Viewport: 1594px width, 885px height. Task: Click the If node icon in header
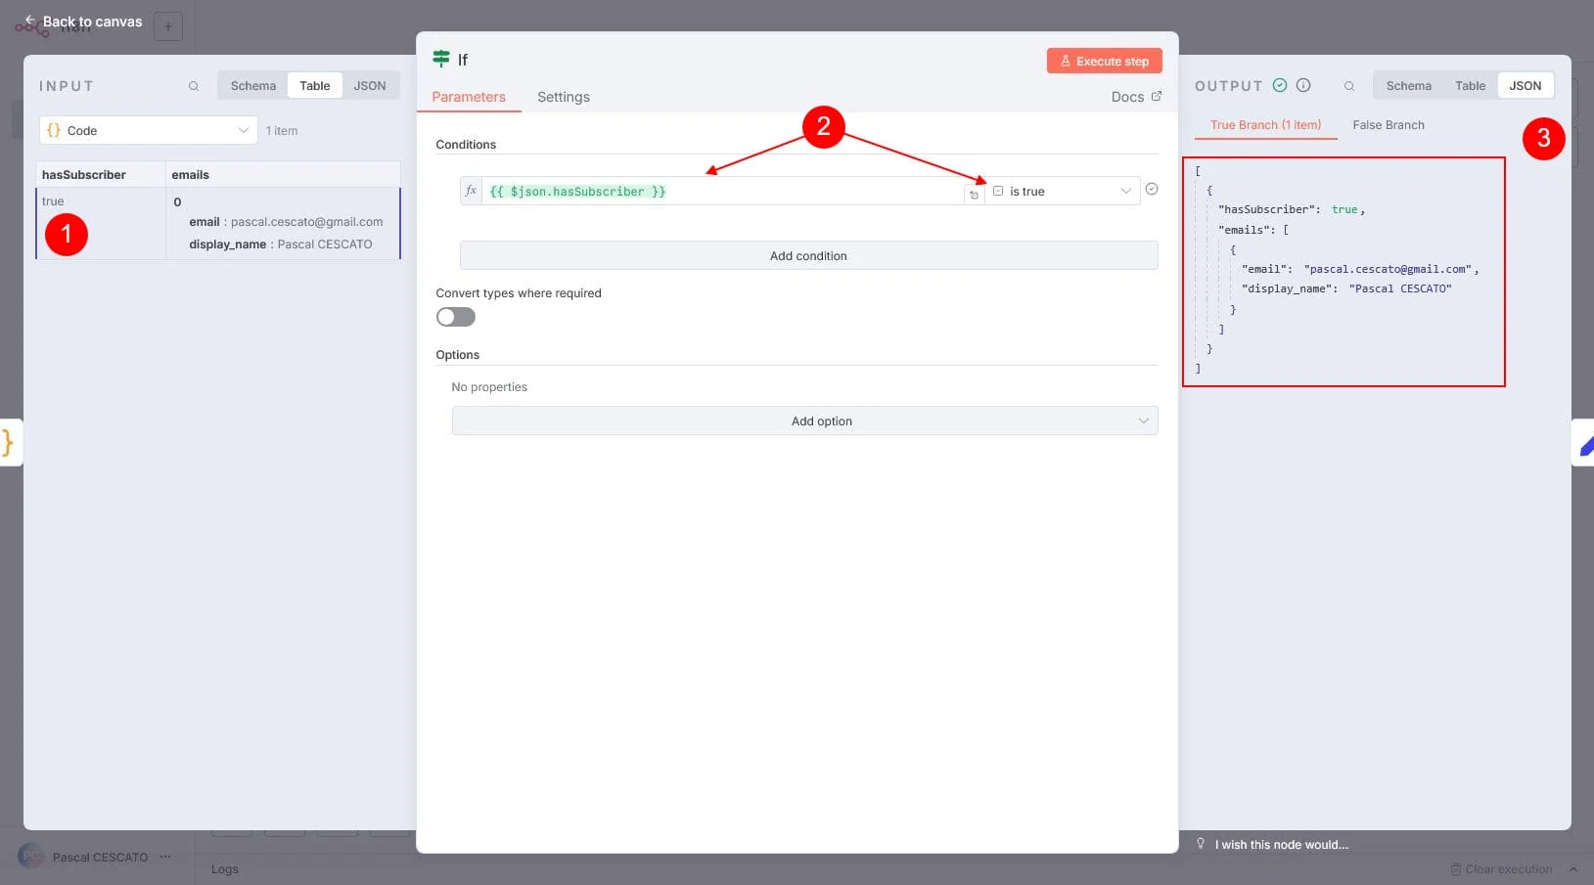(441, 60)
